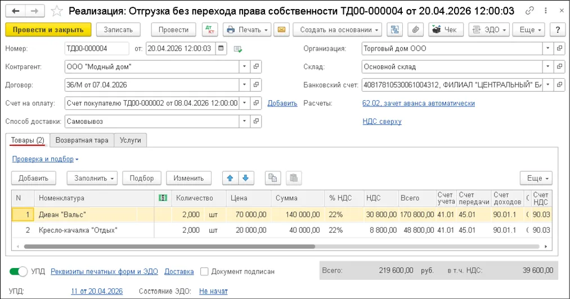Expand the Договор dropdown list
Screen dimensions: 570x299
tap(245, 85)
